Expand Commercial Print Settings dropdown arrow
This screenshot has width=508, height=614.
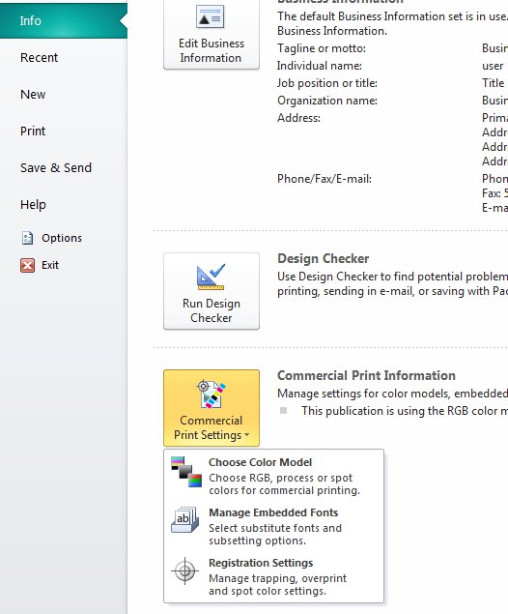247,435
